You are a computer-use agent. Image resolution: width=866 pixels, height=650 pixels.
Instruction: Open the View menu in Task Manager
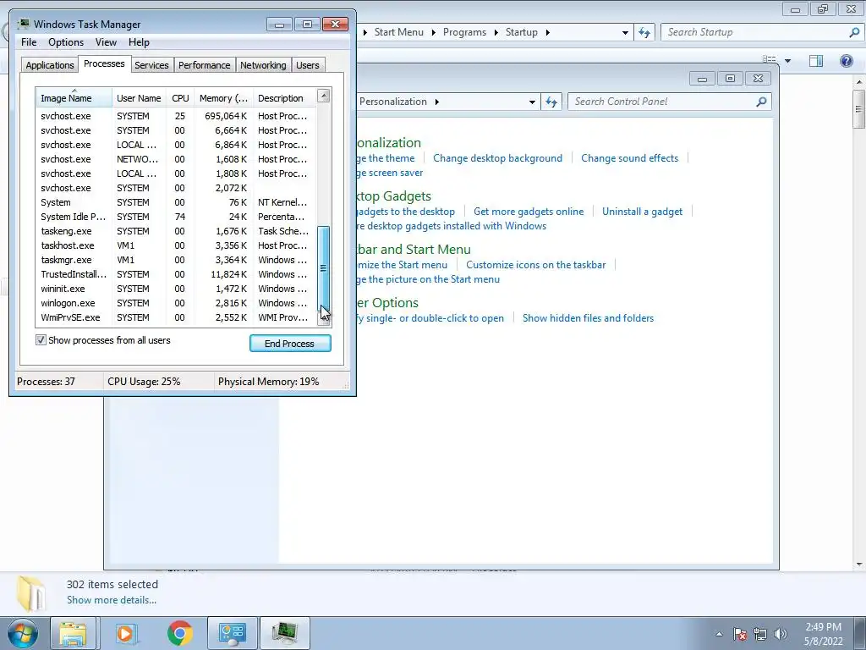[x=106, y=42]
